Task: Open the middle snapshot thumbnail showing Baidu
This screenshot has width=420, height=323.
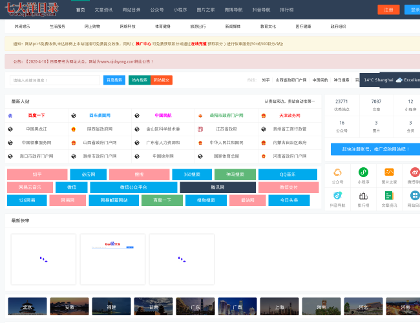Action: [x=112, y=259]
